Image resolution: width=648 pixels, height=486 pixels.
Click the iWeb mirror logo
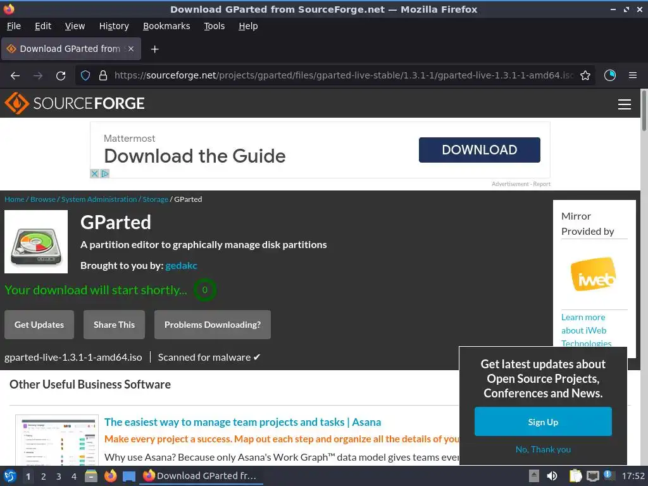coord(594,274)
